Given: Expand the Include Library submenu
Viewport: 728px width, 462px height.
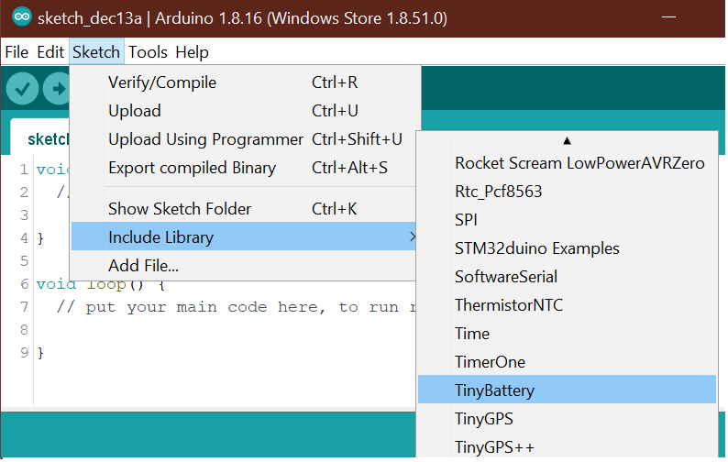Looking at the screenshot, I should click(243, 236).
